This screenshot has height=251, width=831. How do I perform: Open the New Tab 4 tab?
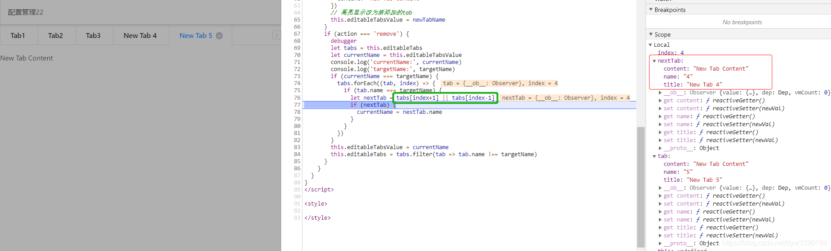pos(140,36)
